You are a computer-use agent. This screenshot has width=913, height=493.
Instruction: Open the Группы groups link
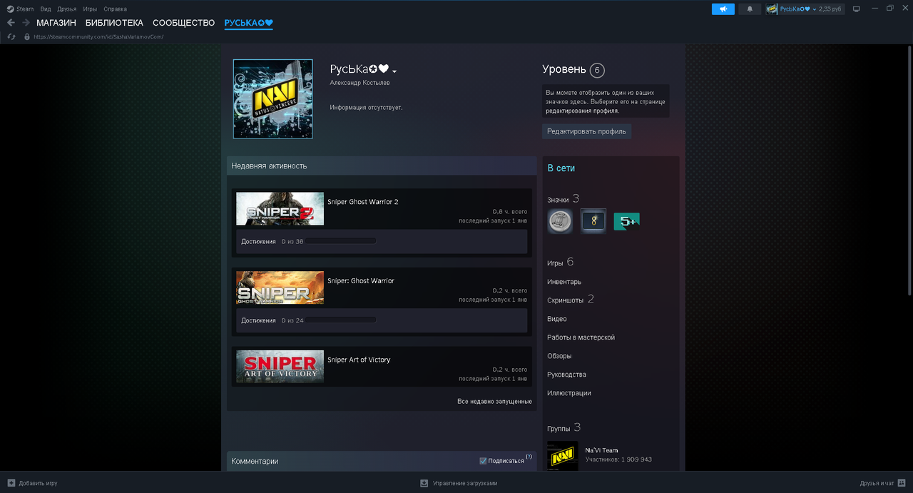click(x=558, y=429)
